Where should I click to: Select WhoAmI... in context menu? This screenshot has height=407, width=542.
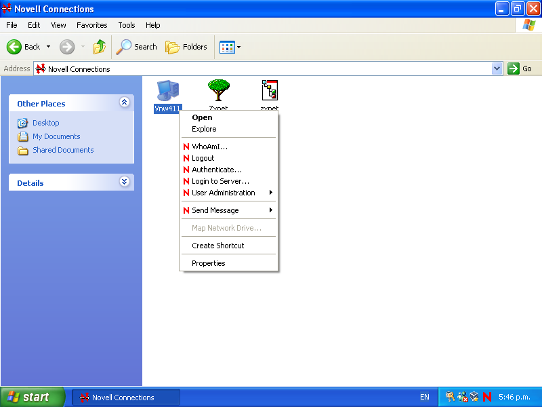pyautogui.click(x=228, y=147)
